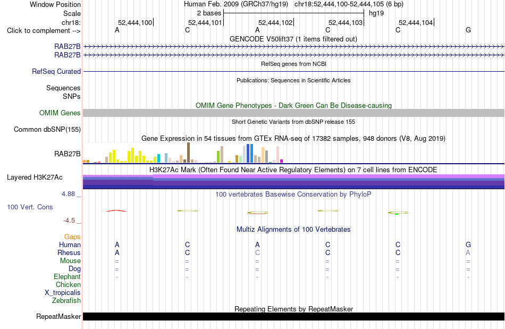The image size is (505, 329).
Task: Click the X_tropicalis alignment row label
Action: click(63, 293)
